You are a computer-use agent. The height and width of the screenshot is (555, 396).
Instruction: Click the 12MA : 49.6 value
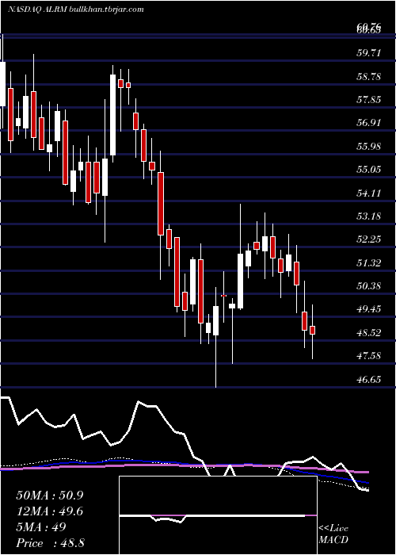(50, 511)
